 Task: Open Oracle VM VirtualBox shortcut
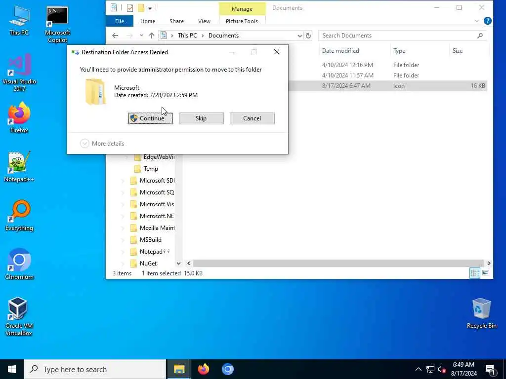click(x=19, y=316)
